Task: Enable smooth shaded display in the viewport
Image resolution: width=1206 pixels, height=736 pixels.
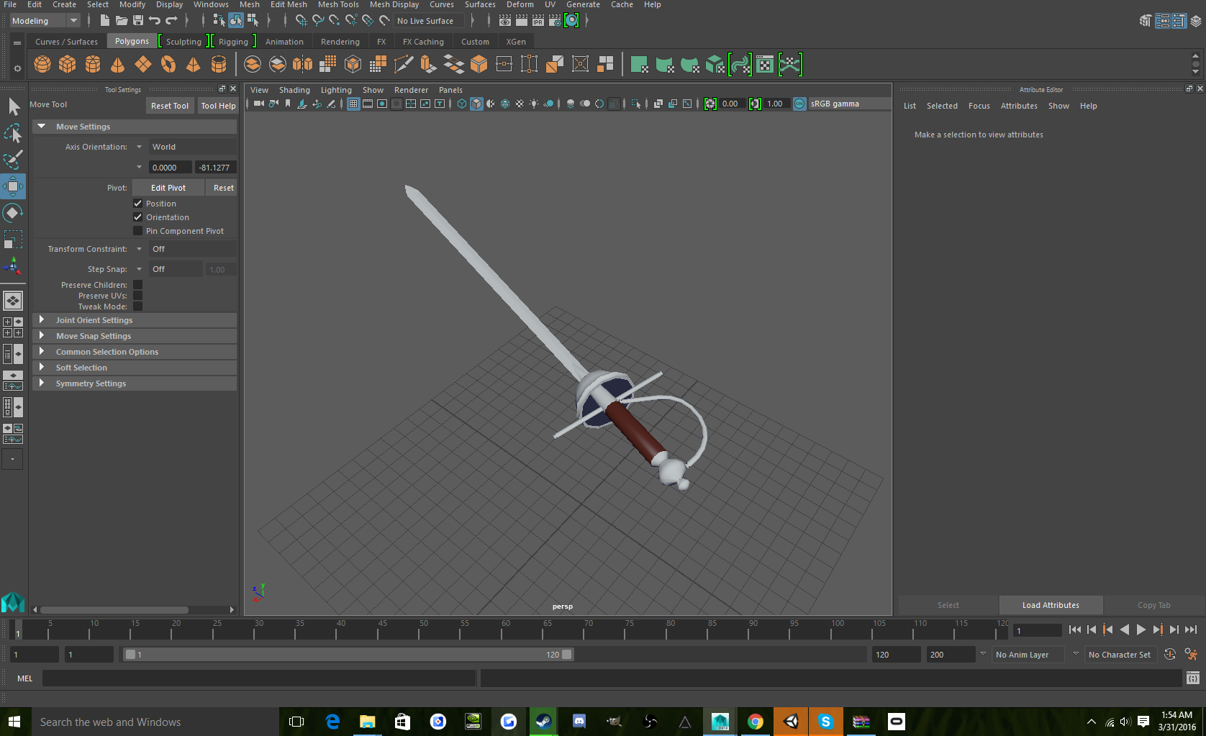Action: pos(476,104)
